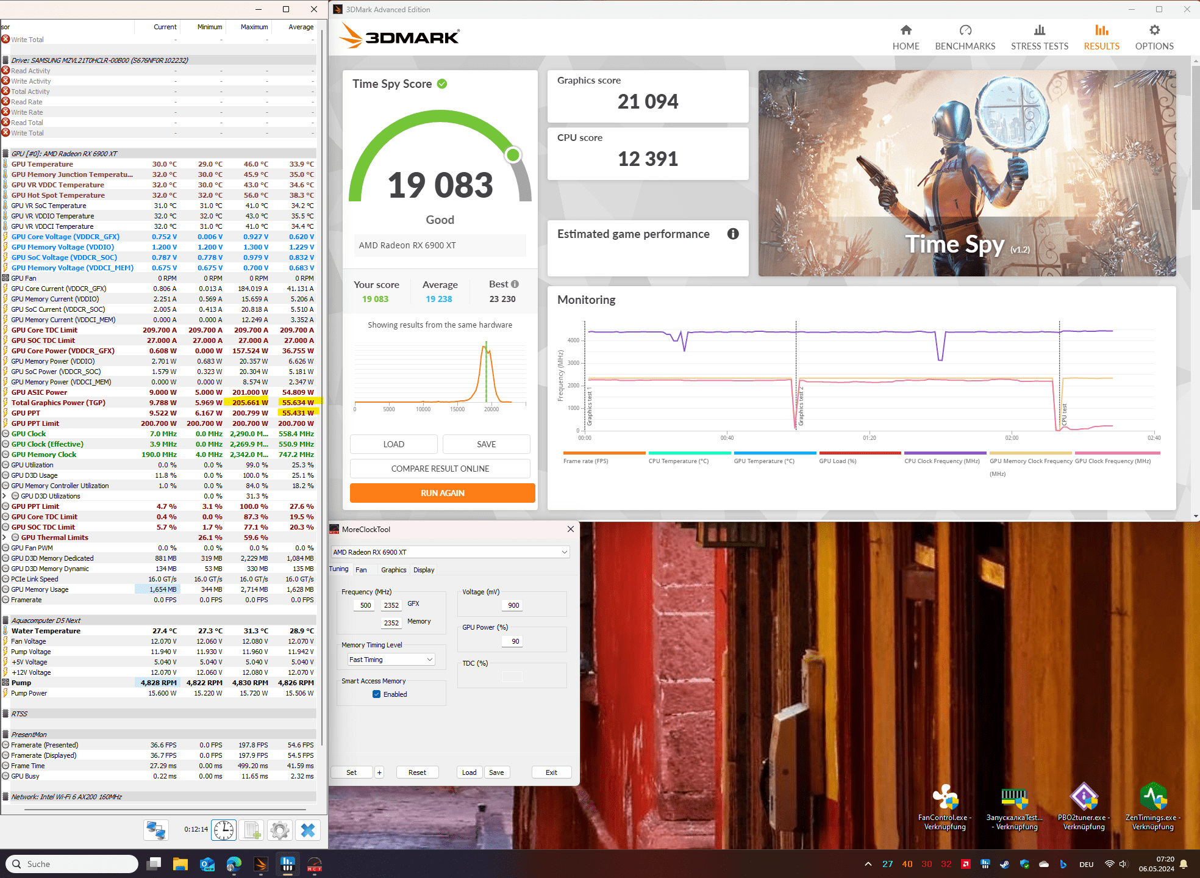Click the AMD Software tray icon
1200x878 pixels.
[x=966, y=864]
